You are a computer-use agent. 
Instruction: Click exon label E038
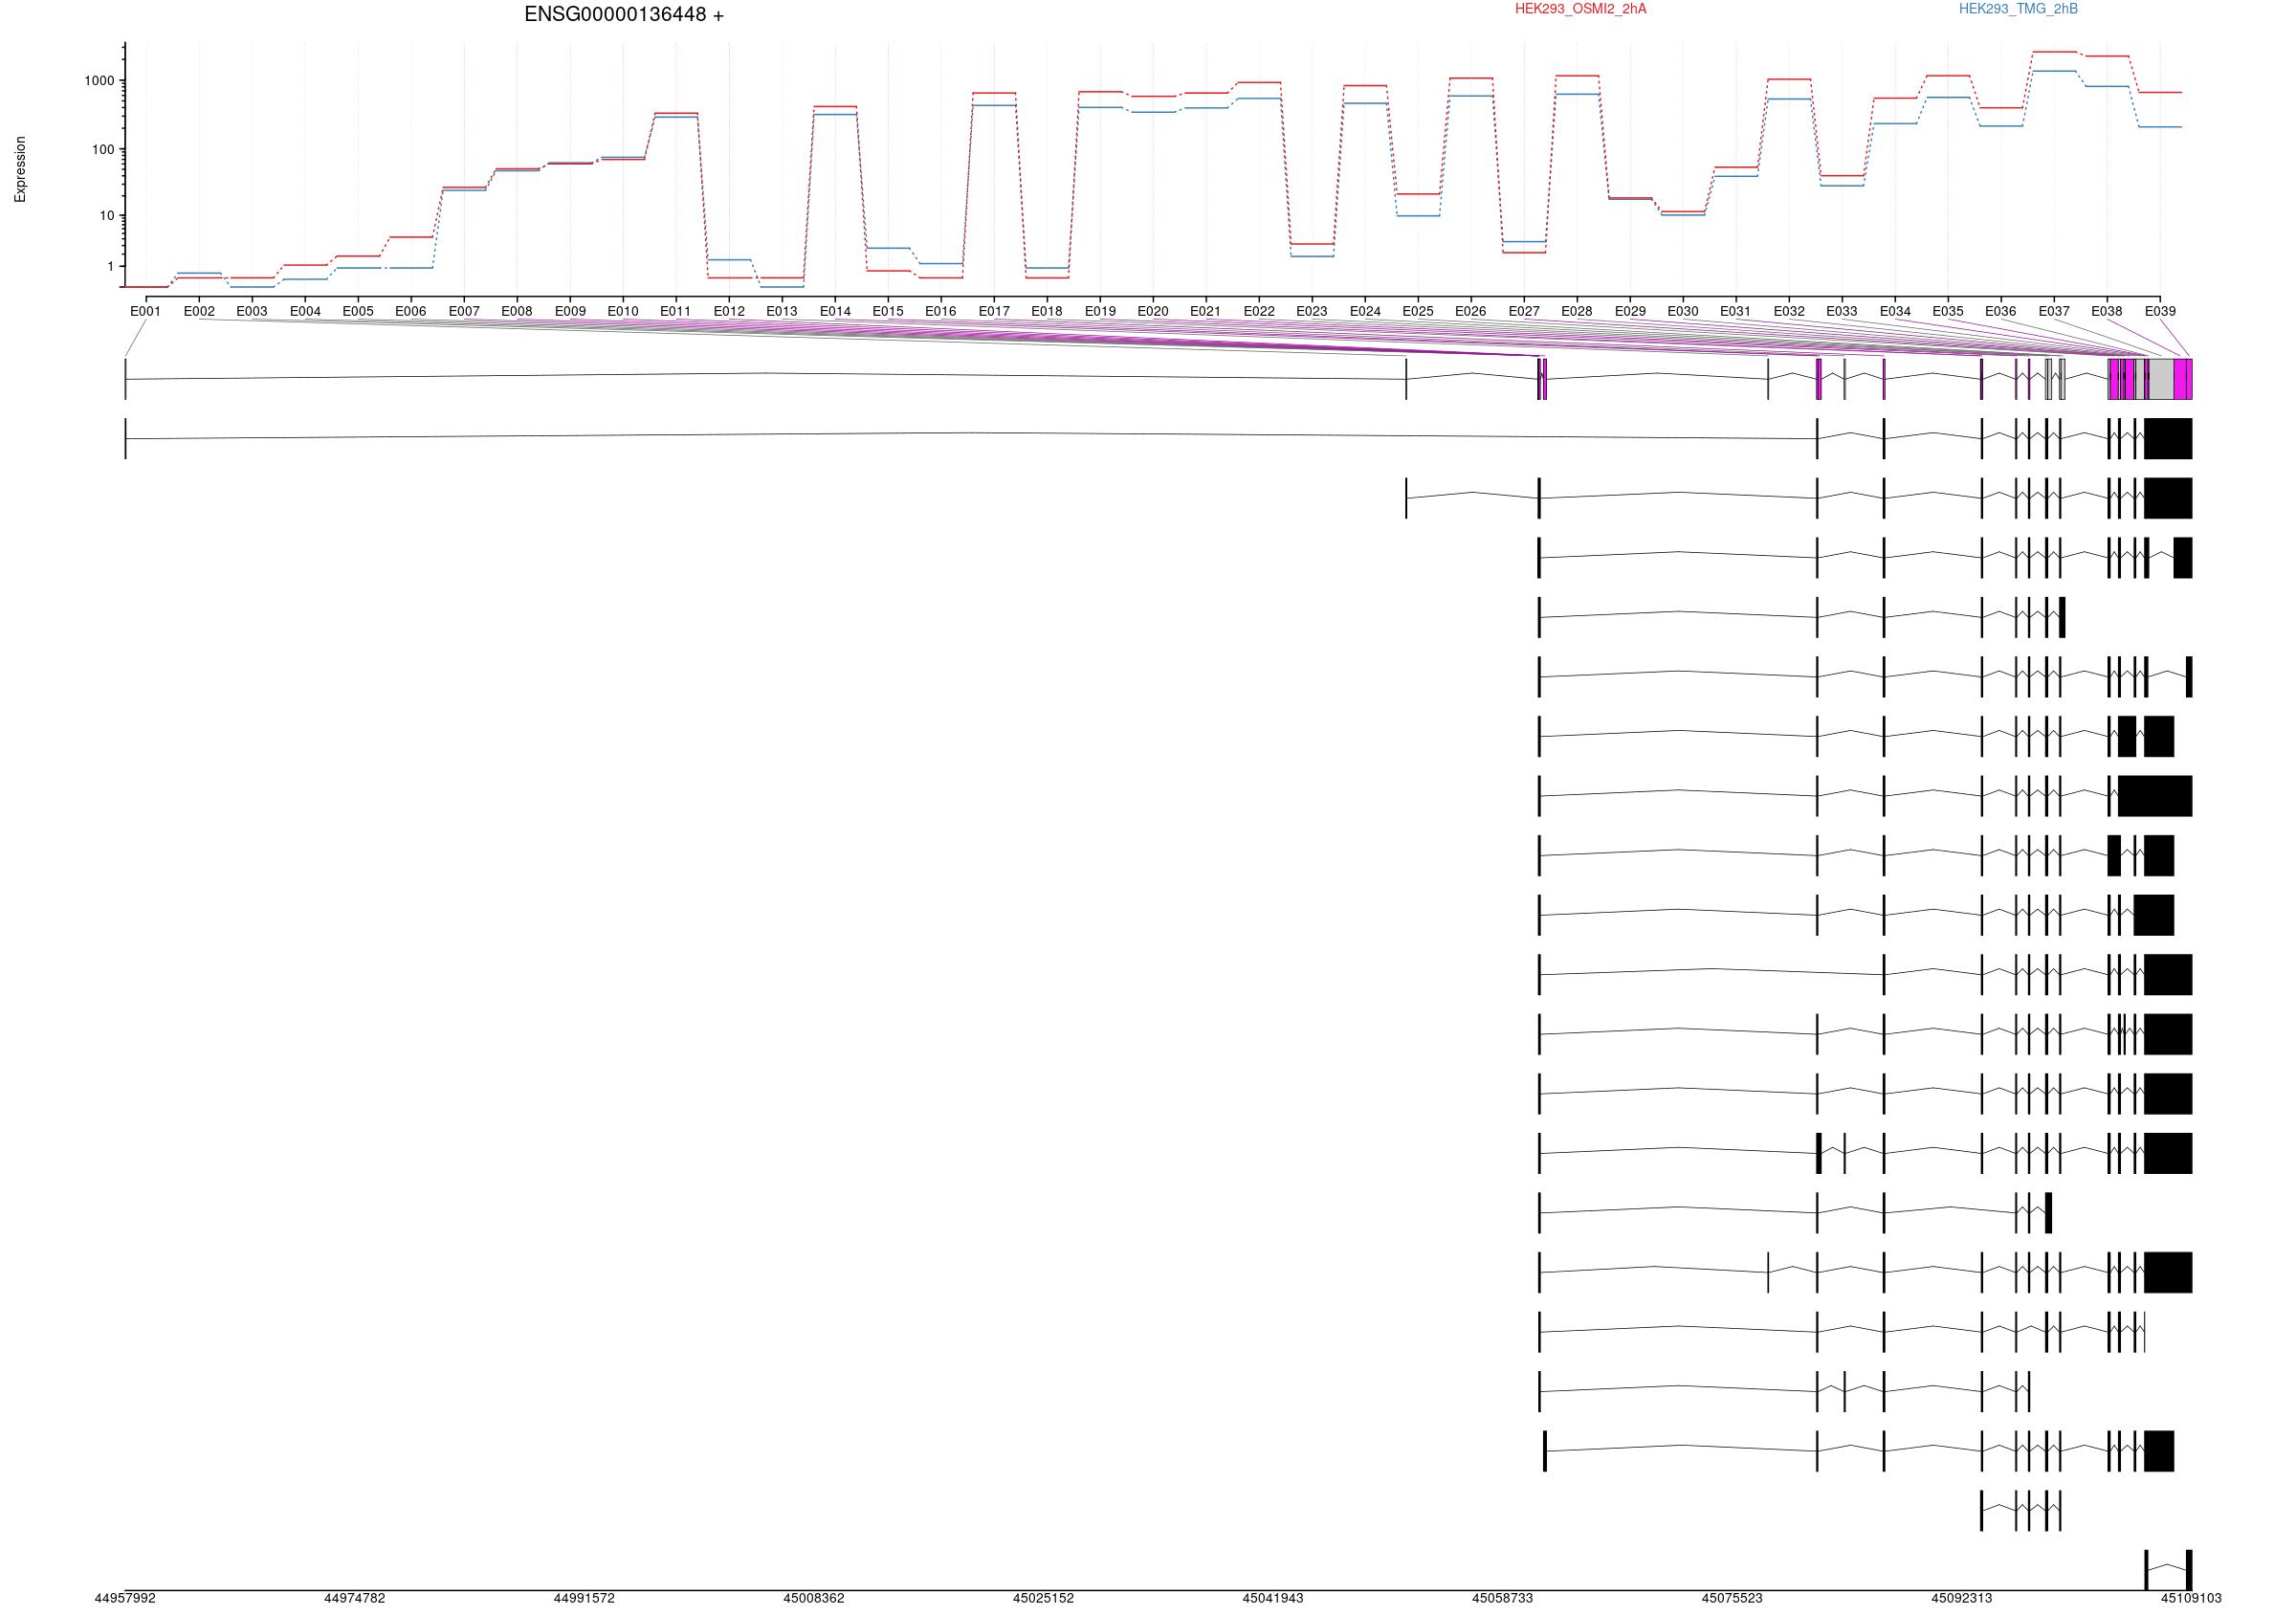tap(2107, 311)
